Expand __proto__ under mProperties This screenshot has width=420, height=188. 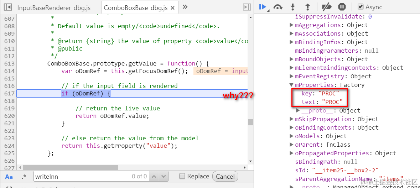click(298, 111)
